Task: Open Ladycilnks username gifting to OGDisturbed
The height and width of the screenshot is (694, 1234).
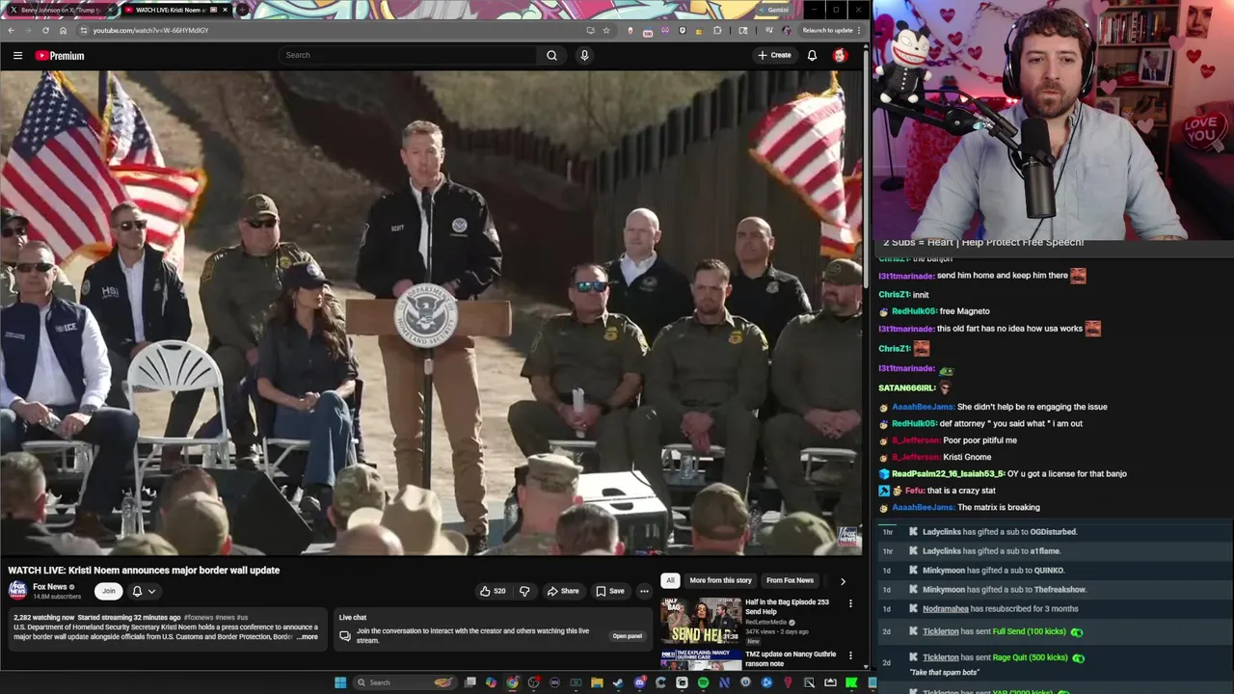Action: click(942, 532)
